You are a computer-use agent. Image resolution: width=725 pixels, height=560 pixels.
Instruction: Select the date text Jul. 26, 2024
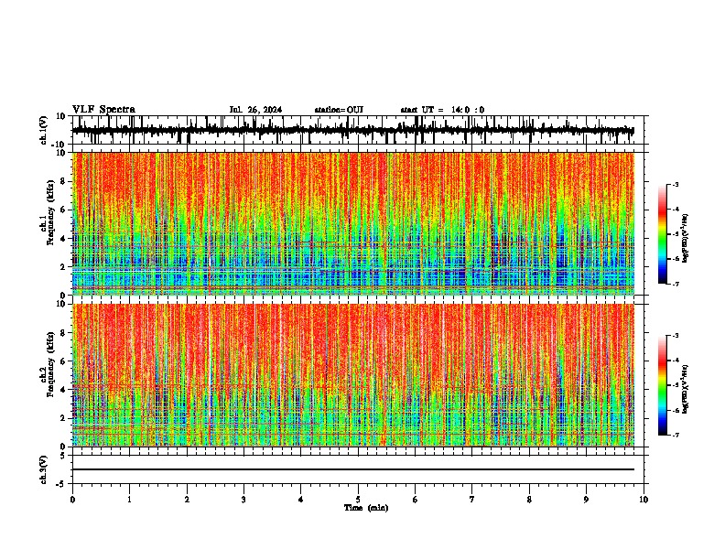coord(255,110)
